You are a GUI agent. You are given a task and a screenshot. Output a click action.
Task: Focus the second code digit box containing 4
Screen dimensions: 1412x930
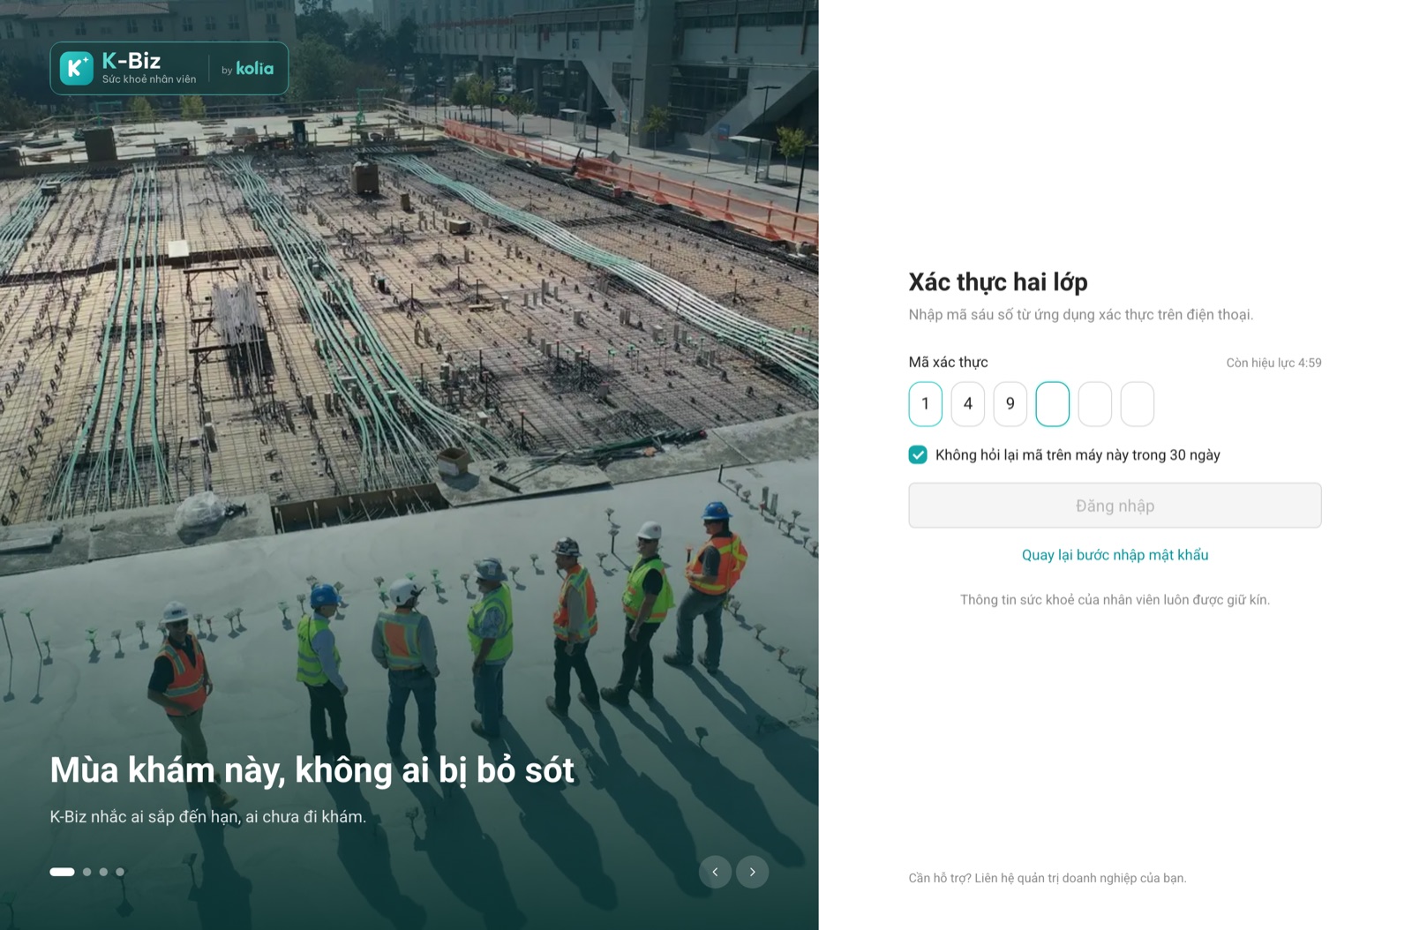(968, 404)
